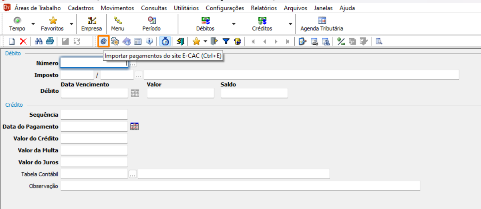
Task: Click into the Valor do Crédito field
Action: (x=94, y=138)
